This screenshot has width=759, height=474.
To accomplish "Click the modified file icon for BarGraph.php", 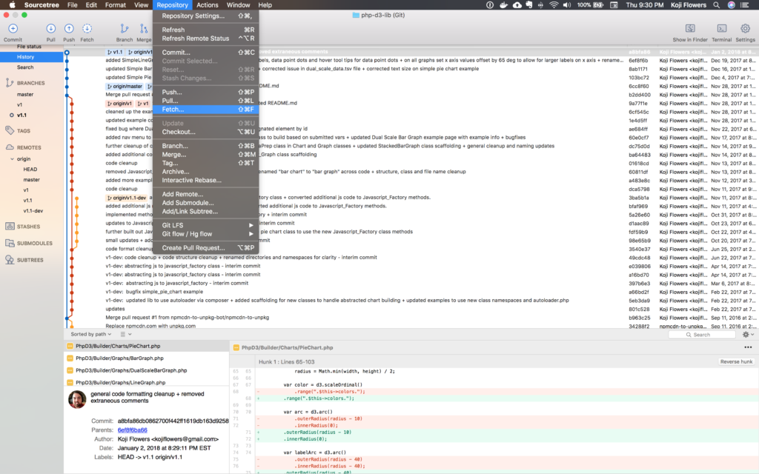I will tap(70, 358).
